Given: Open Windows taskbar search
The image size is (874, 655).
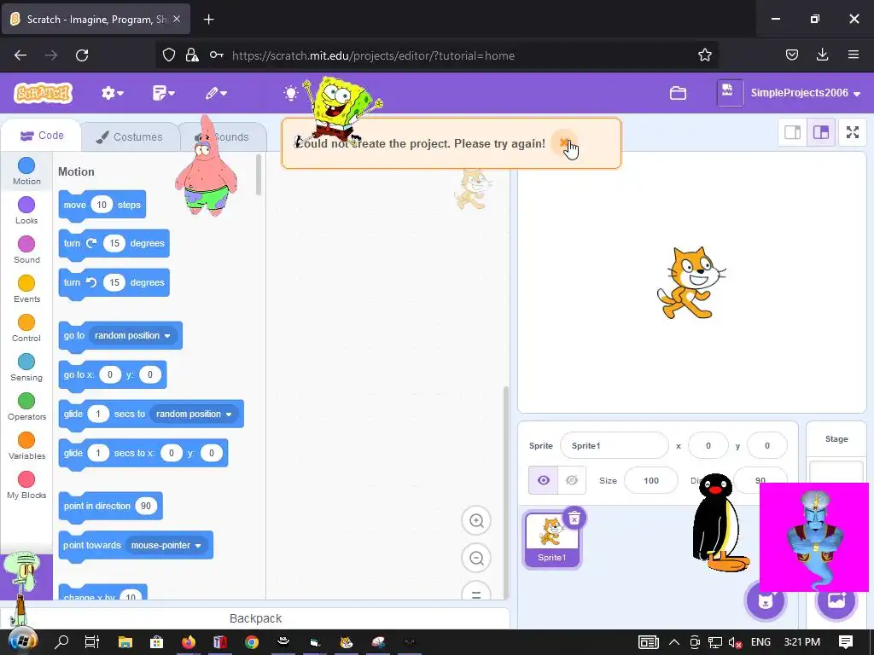Looking at the screenshot, I should [61, 642].
